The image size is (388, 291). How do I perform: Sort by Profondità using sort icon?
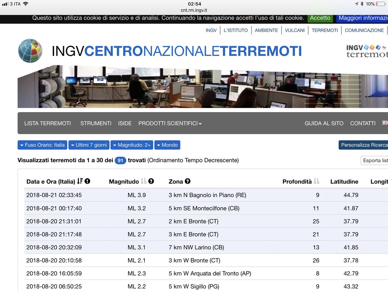click(x=317, y=181)
